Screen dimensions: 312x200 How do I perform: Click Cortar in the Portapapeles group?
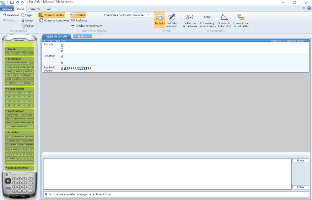click(27, 21)
